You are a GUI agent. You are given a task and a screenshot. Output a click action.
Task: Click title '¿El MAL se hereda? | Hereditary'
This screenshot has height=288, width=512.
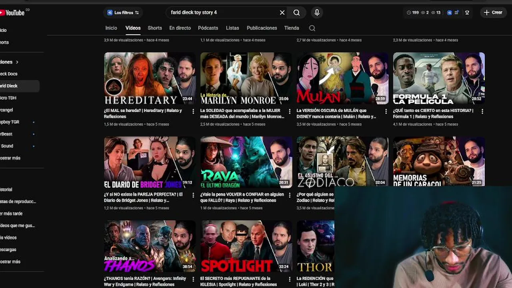coord(143,114)
